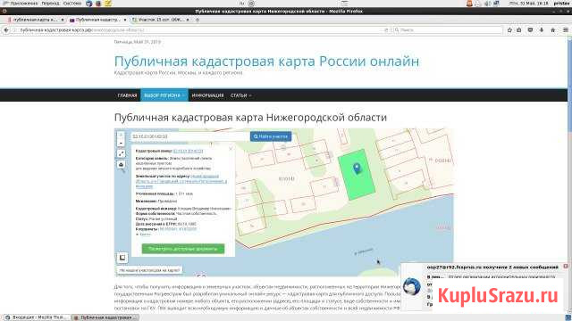Image resolution: width=572 pixels, height=321 pixels.
Task: Click the Найти участок search button
Action: click(x=271, y=136)
